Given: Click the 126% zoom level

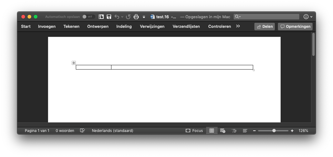Looking at the screenshot, I should tap(303, 131).
